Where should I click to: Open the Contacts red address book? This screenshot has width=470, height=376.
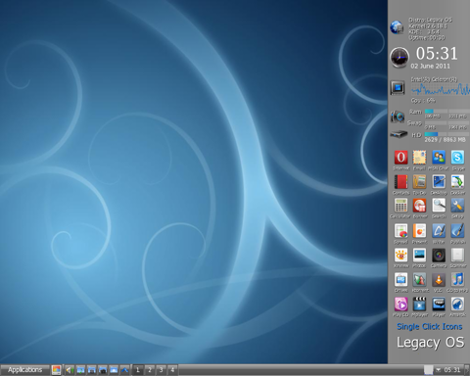[x=400, y=182]
